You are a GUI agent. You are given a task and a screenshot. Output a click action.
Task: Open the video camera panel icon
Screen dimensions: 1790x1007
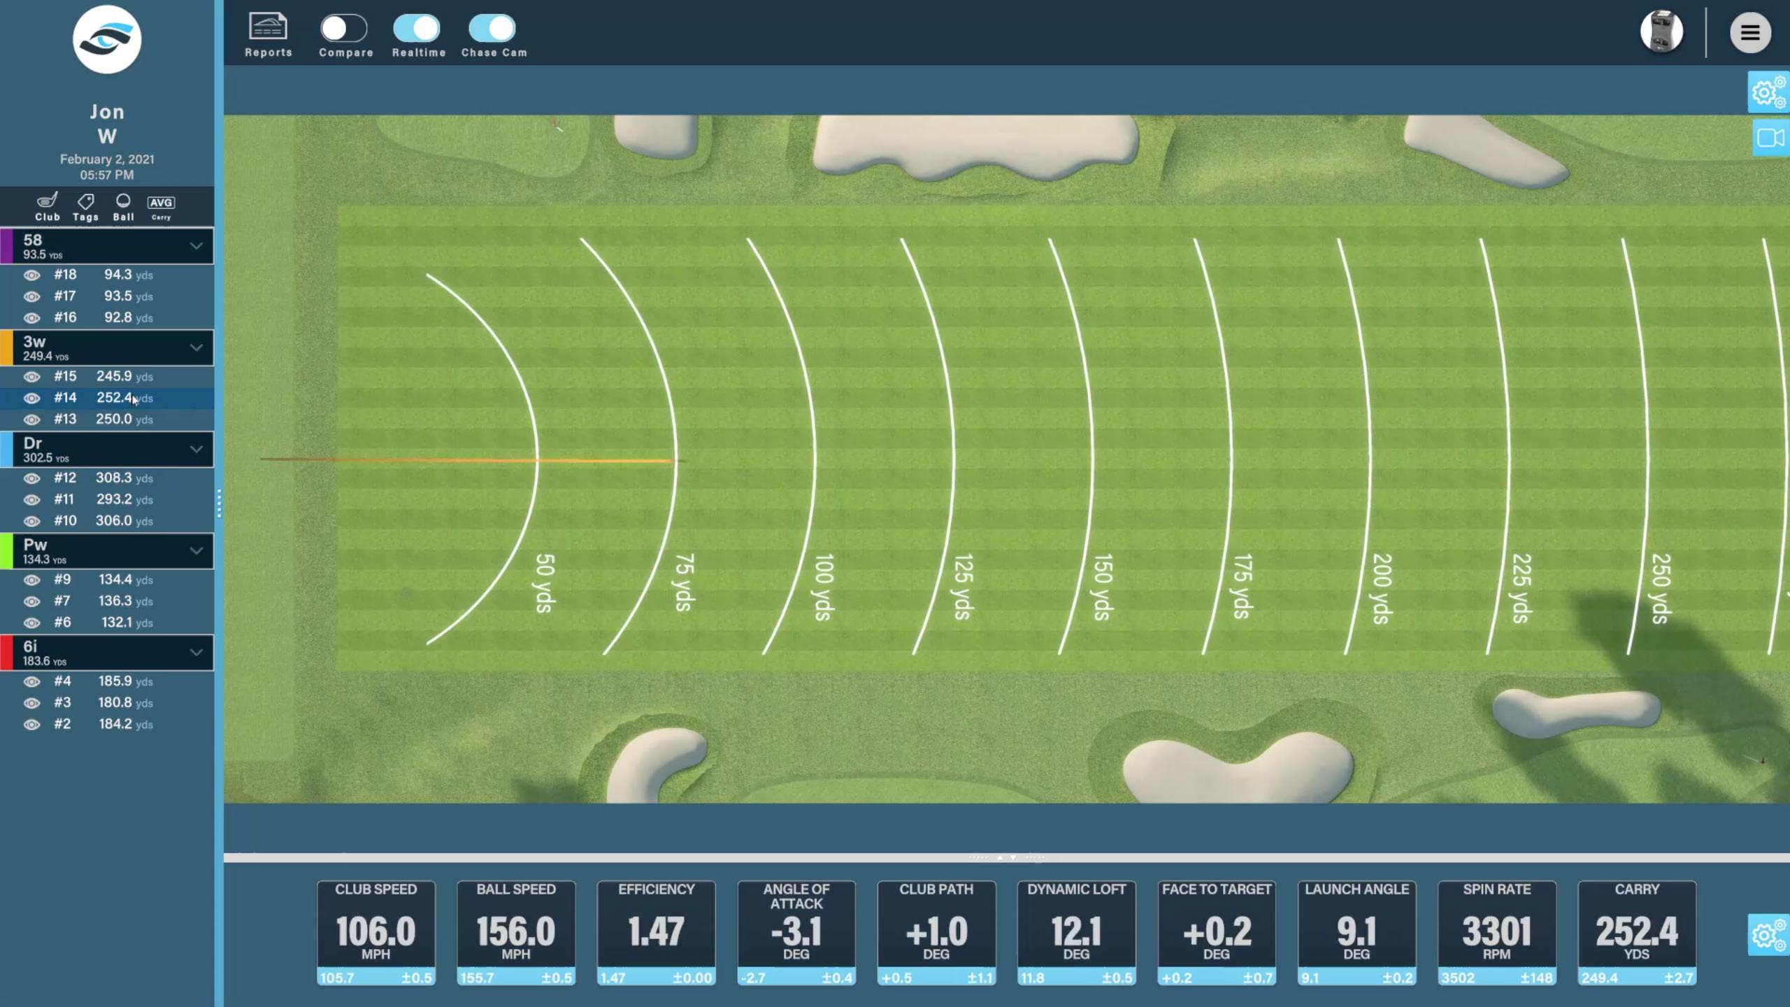1770,138
